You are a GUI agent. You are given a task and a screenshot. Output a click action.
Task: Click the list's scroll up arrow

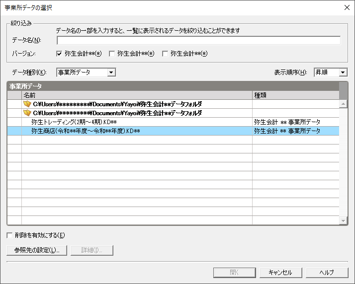343,104
